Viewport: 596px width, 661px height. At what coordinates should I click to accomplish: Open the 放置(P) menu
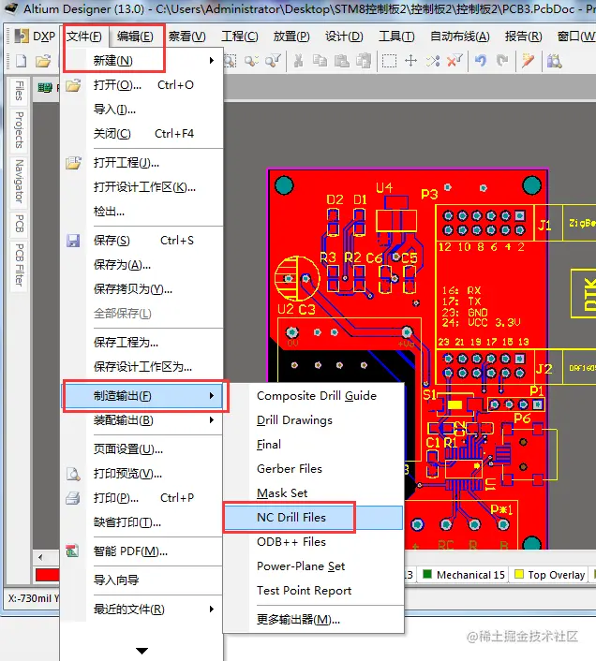tap(291, 37)
